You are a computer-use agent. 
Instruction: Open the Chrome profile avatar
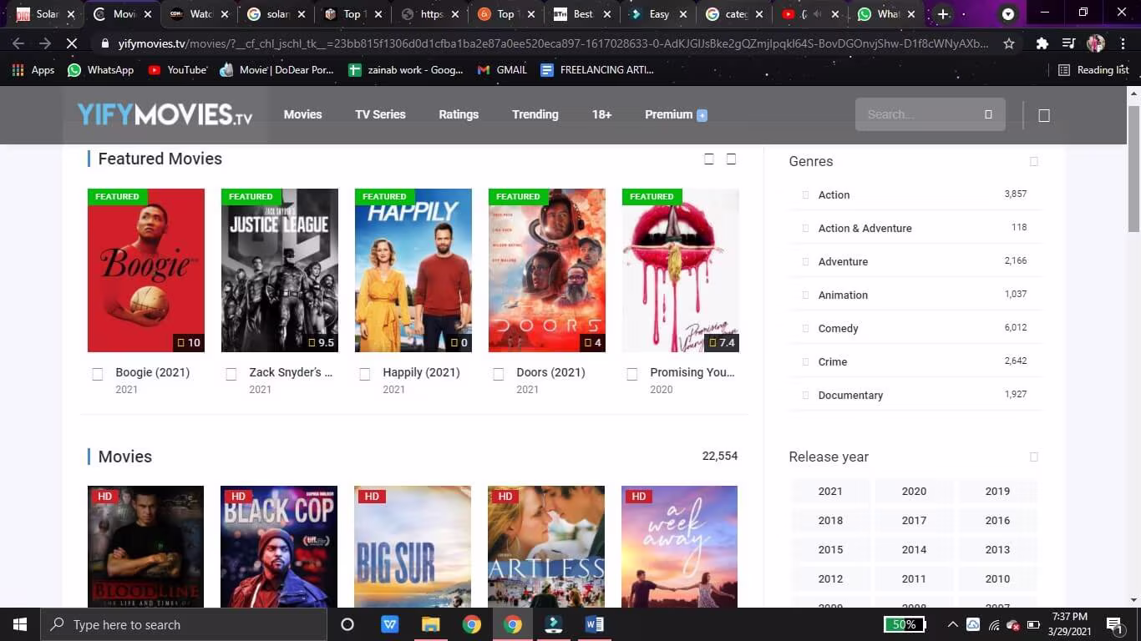[x=1096, y=43]
